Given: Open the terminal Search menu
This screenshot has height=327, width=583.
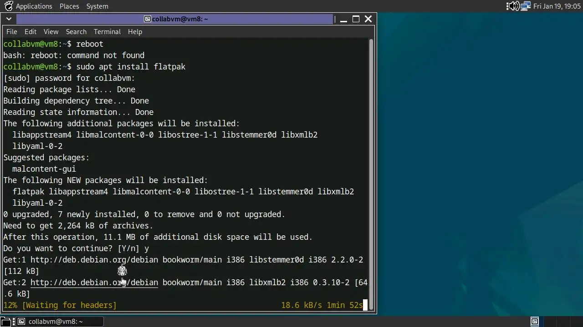Looking at the screenshot, I should coord(76,32).
